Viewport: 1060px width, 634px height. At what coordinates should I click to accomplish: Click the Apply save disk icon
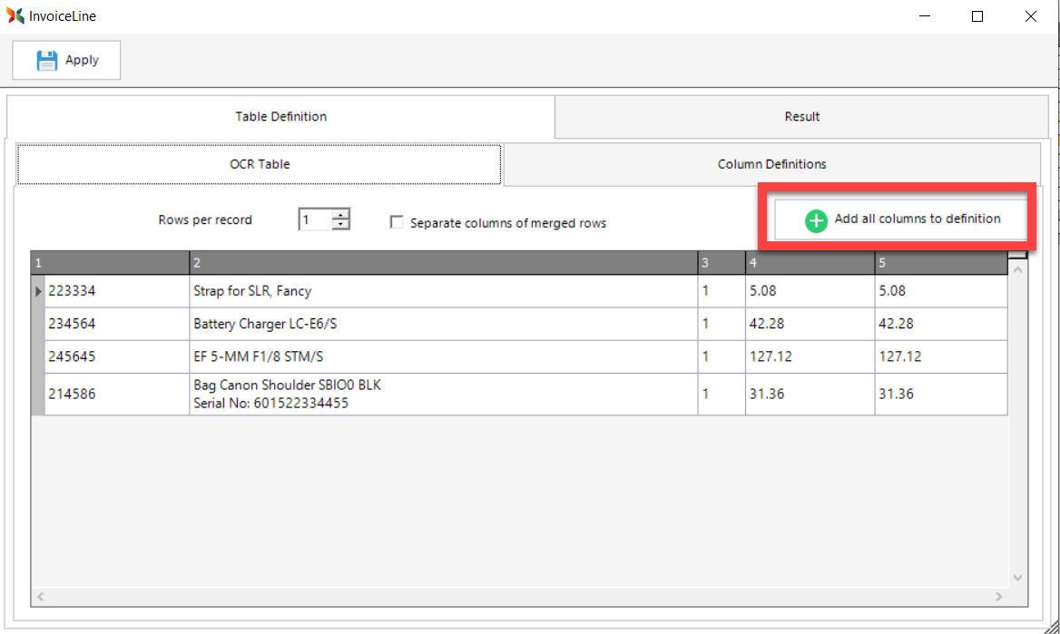(46, 60)
